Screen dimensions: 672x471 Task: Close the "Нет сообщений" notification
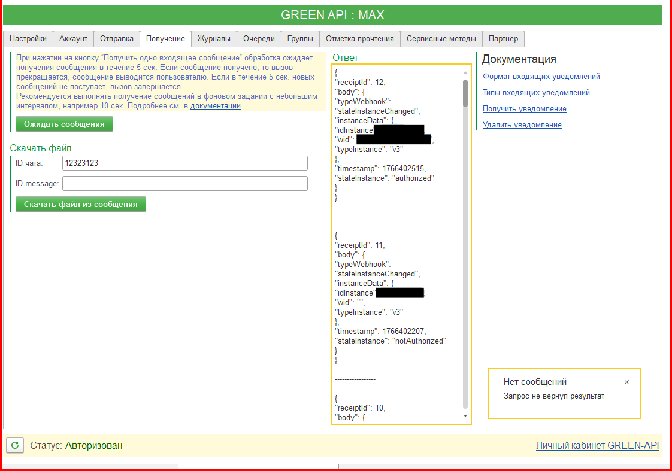pyautogui.click(x=626, y=382)
